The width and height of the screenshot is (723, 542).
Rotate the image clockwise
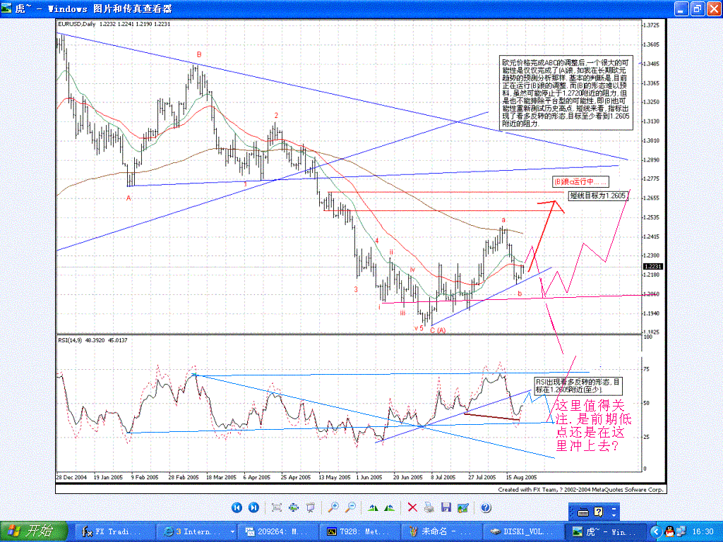(x=371, y=507)
